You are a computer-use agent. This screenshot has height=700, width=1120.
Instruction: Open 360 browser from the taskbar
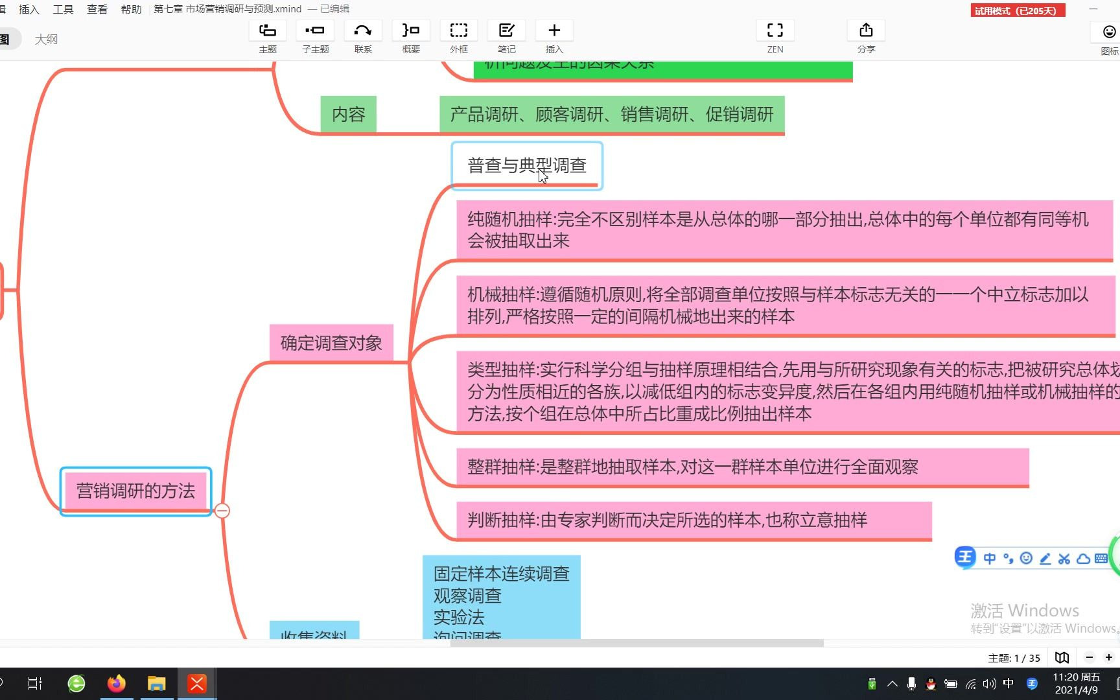tap(76, 683)
